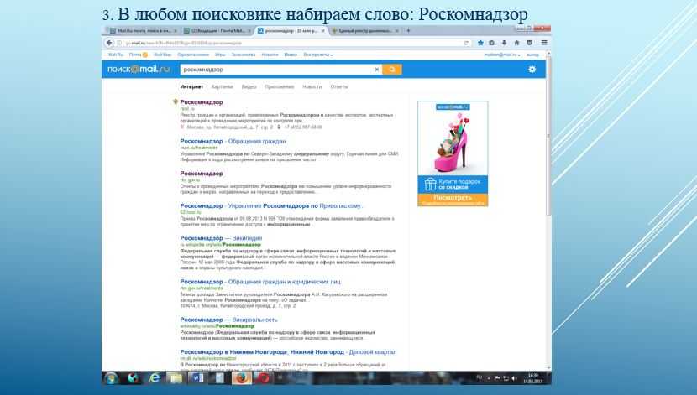Select the Интернет search category
The width and height of the screenshot is (697, 395).
point(191,86)
